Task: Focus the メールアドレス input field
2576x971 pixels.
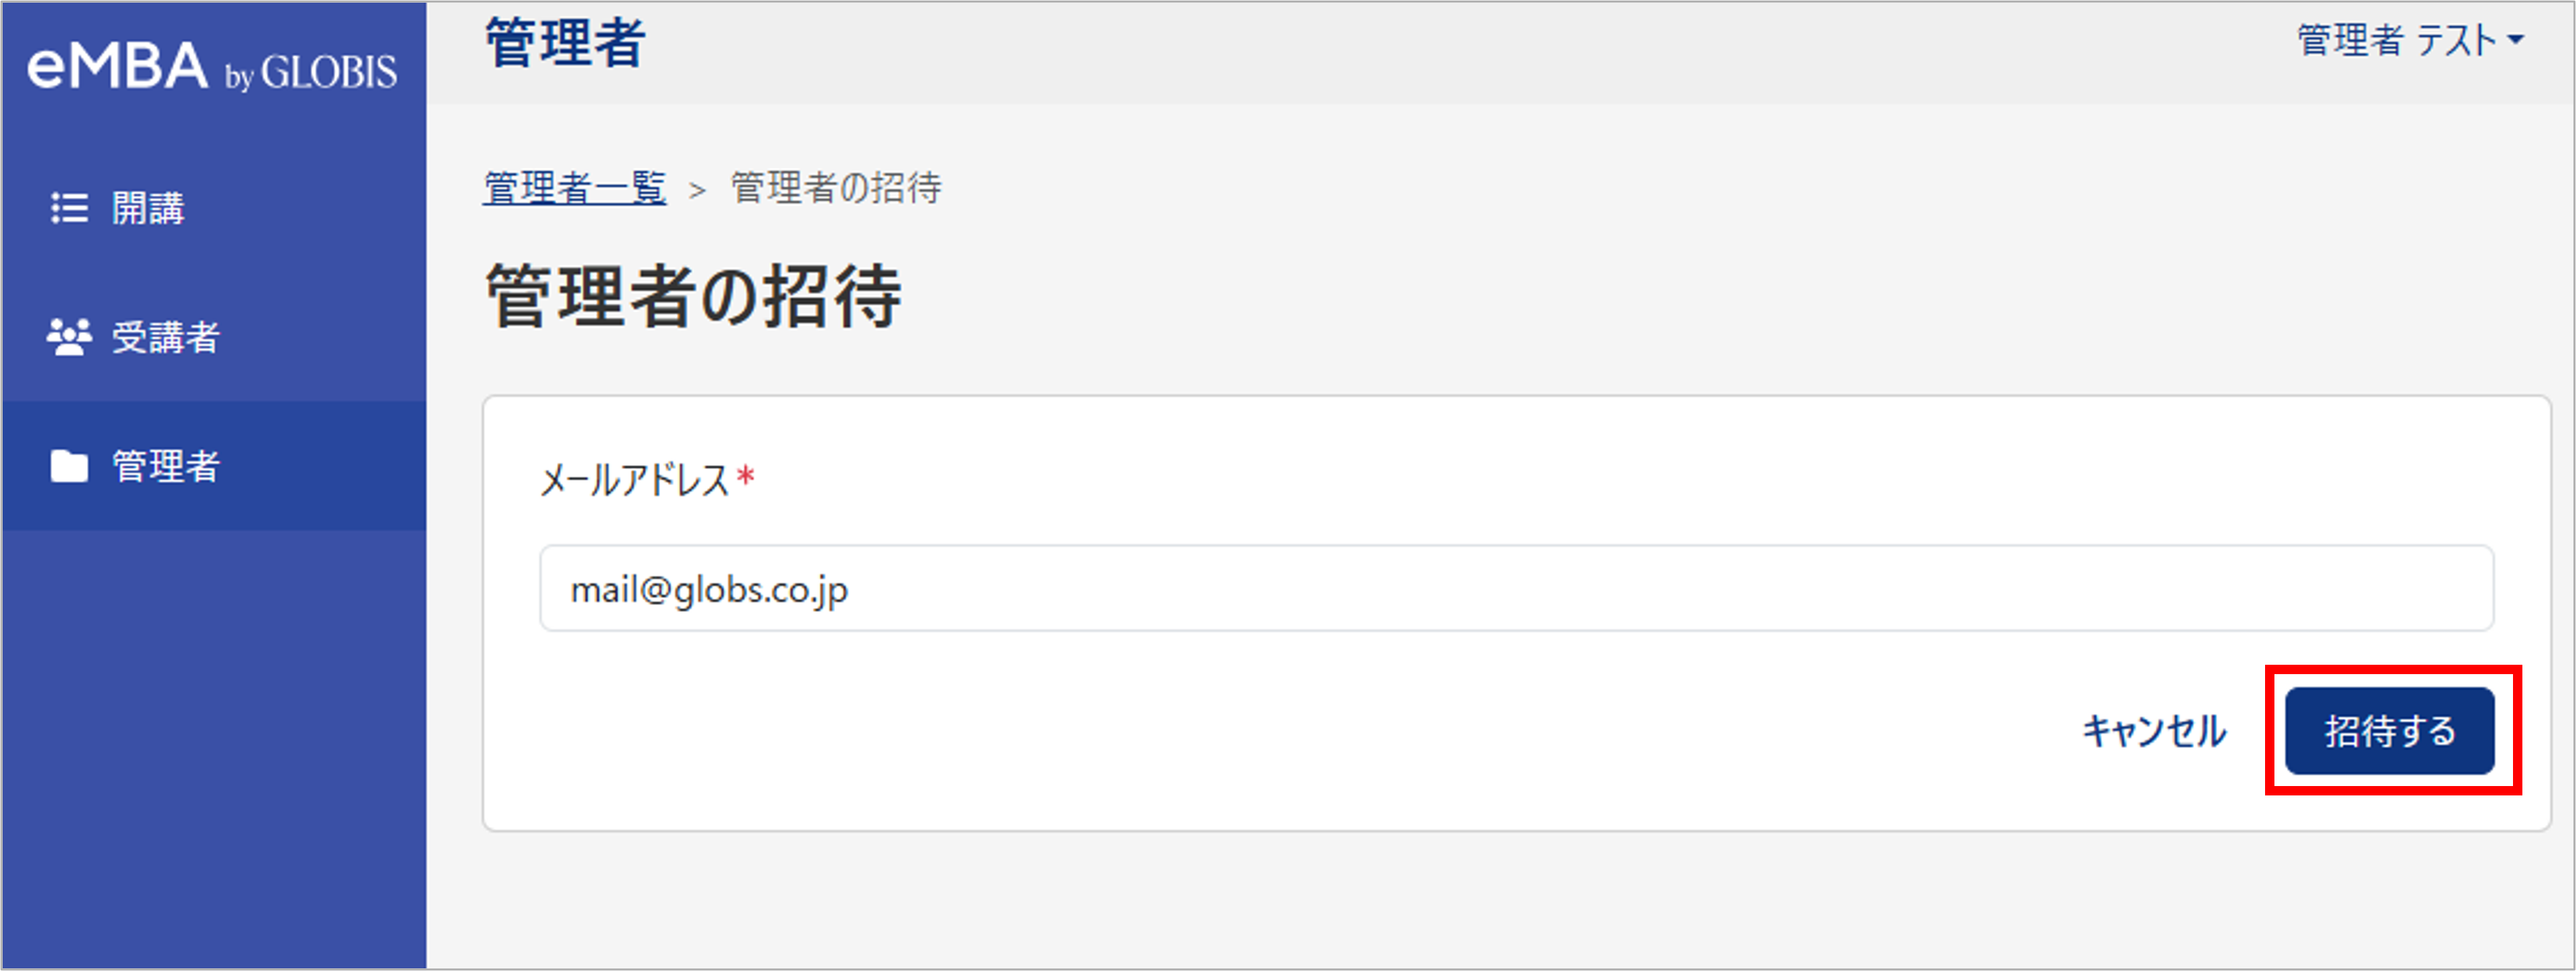Action: 1516,589
